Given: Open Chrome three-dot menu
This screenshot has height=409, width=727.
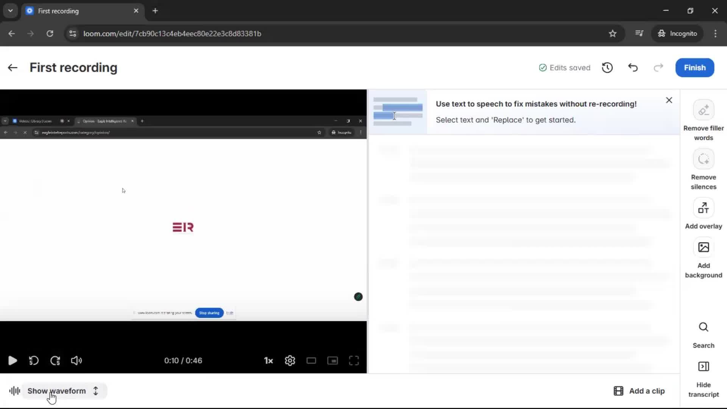Looking at the screenshot, I should pyautogui.click(x=715, y=33).
